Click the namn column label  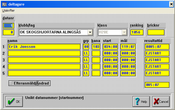pos(12,41)
